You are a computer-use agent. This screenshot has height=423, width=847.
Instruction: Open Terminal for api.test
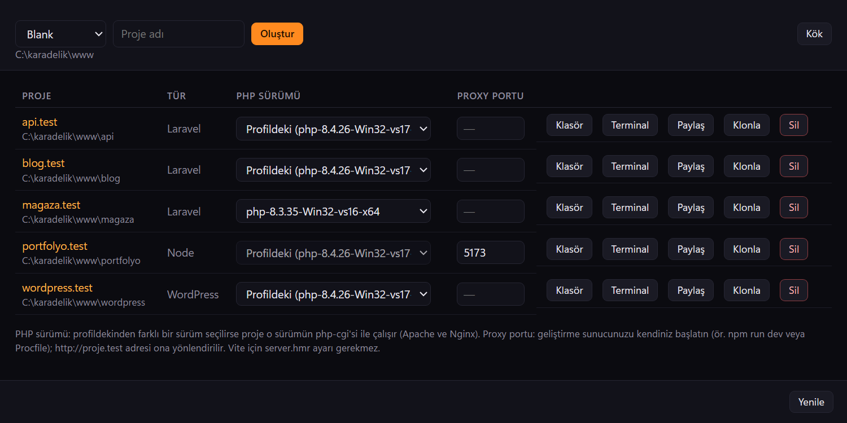pos(630,125)
